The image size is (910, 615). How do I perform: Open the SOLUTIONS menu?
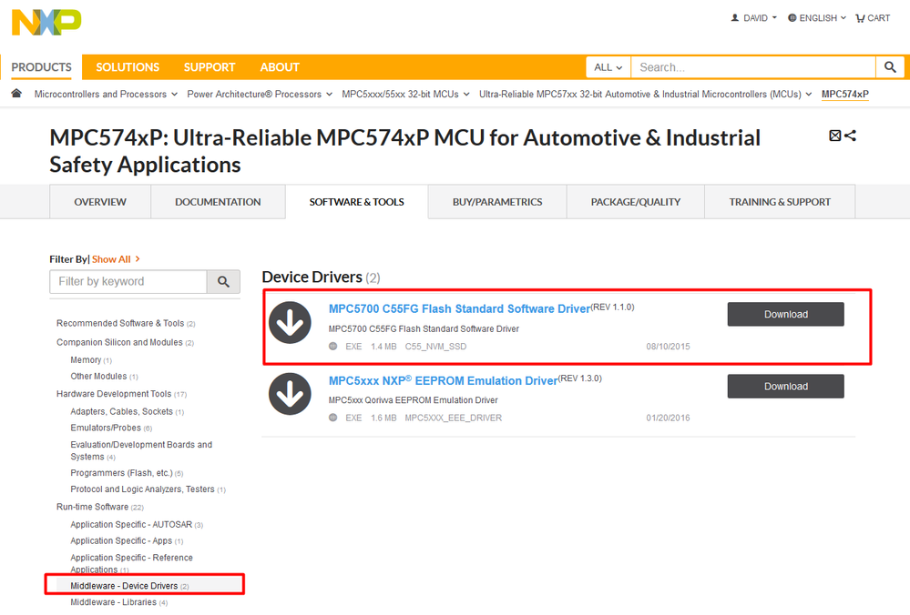(x=128, y=67)
